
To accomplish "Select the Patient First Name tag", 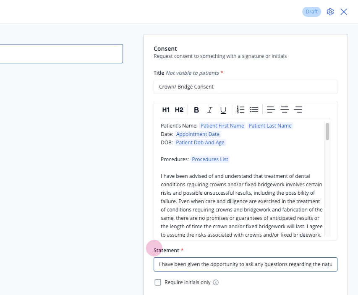I will (222, 126).
